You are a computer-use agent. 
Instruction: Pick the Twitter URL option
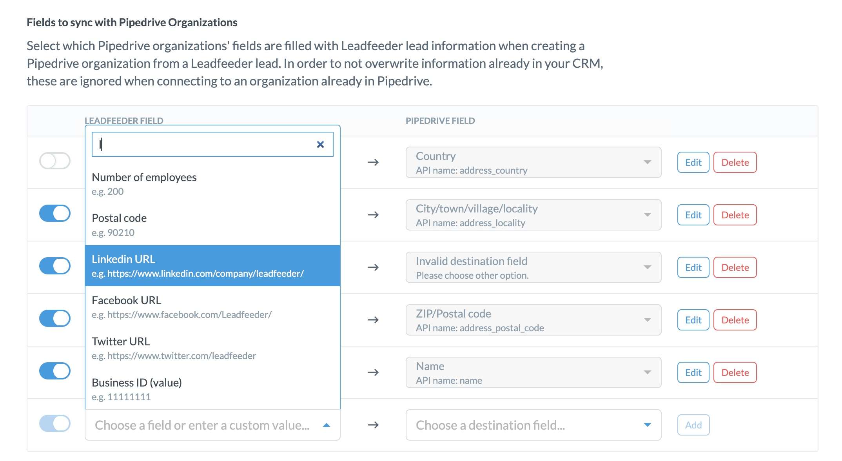[x=212, y=348]
